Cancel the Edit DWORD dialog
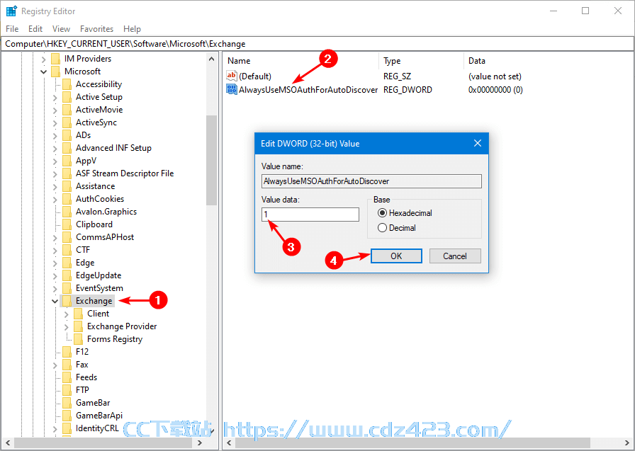635x451 pixels. click(455, 256)
